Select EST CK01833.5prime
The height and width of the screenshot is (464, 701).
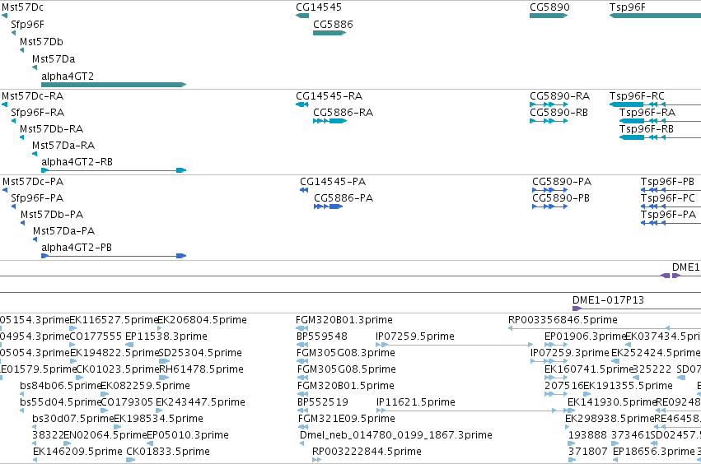coord(168,452)
